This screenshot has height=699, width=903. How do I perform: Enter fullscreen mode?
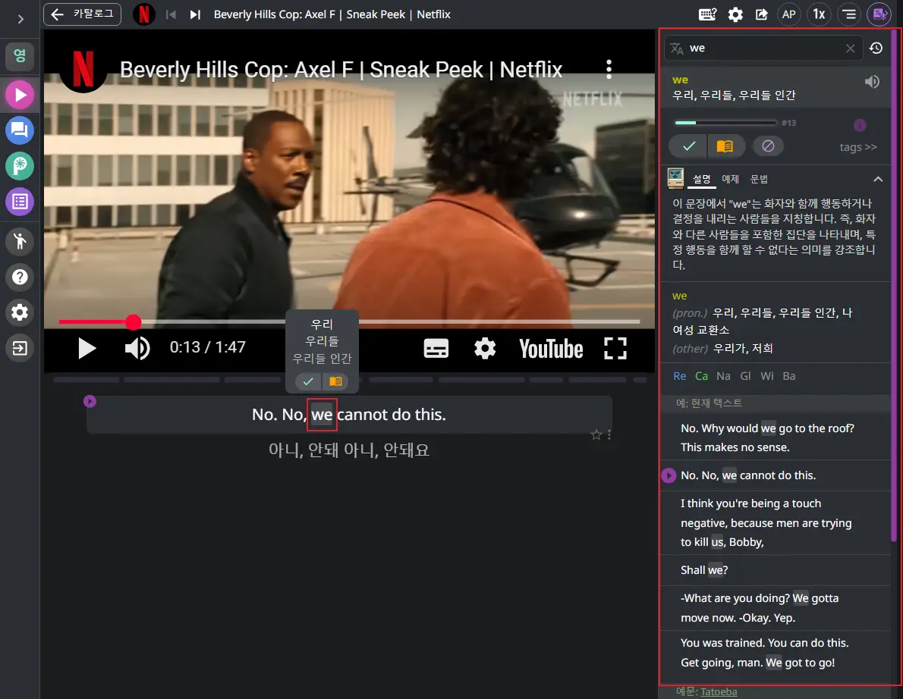[615, 348]
